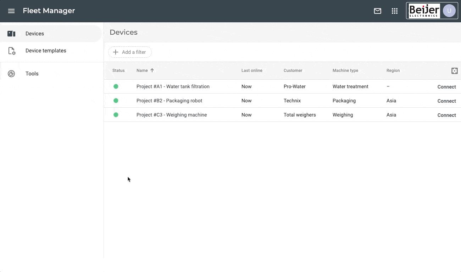The image size is (461, 272).
Task: Open Project #C3 - Weighing machine
Action: 172,115
